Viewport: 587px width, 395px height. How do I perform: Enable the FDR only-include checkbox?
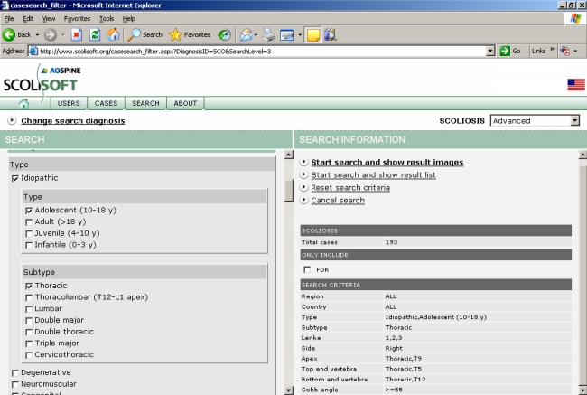pyautogui.click(x=307, y=269)
